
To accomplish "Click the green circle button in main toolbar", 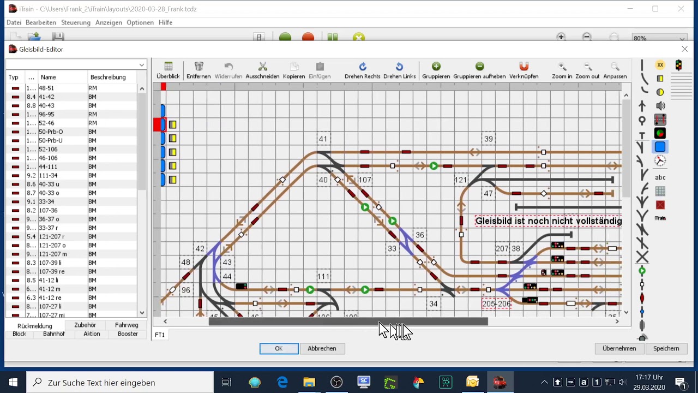I will tap(285, 37).
